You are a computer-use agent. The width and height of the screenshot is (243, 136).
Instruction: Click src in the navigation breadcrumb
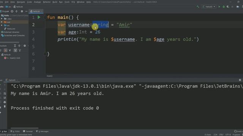[8, 7]
